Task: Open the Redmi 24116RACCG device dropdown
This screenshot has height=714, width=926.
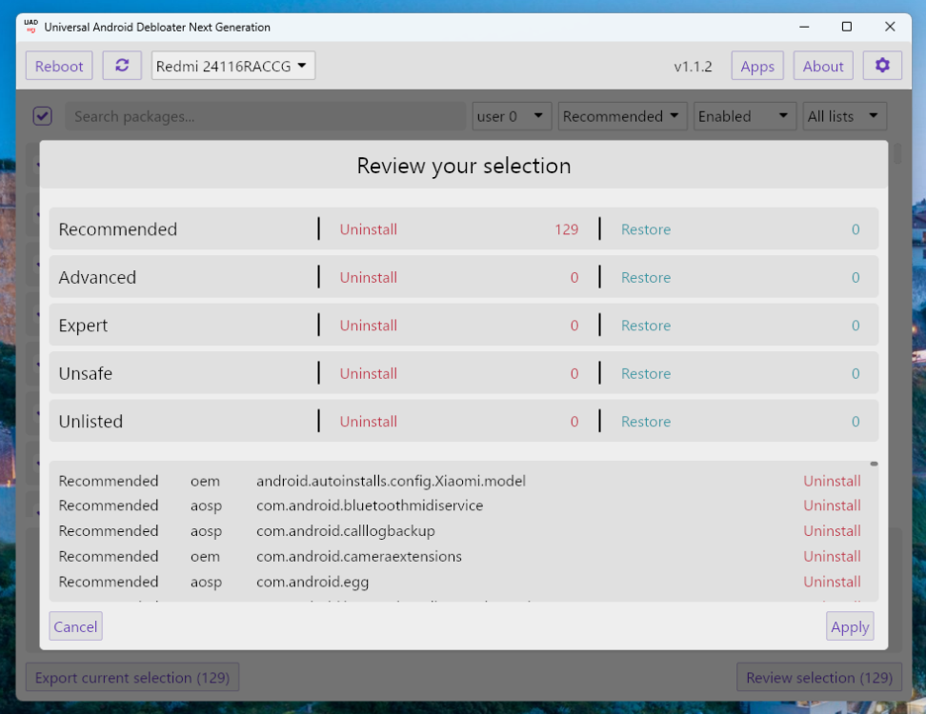Action: tap(233, 66)
